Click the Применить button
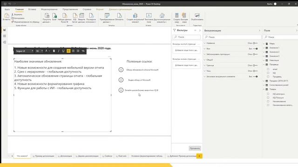This screenshot has width=298, height=167. click(x=195, y=148)
